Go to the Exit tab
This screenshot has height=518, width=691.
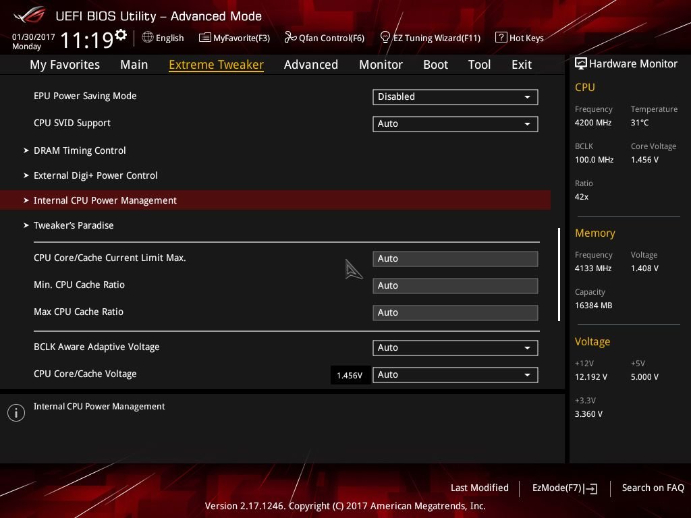pos(522,65)
